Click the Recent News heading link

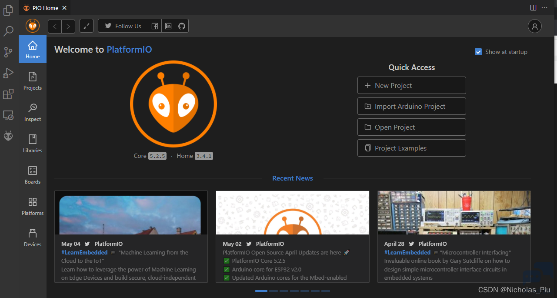293,178
